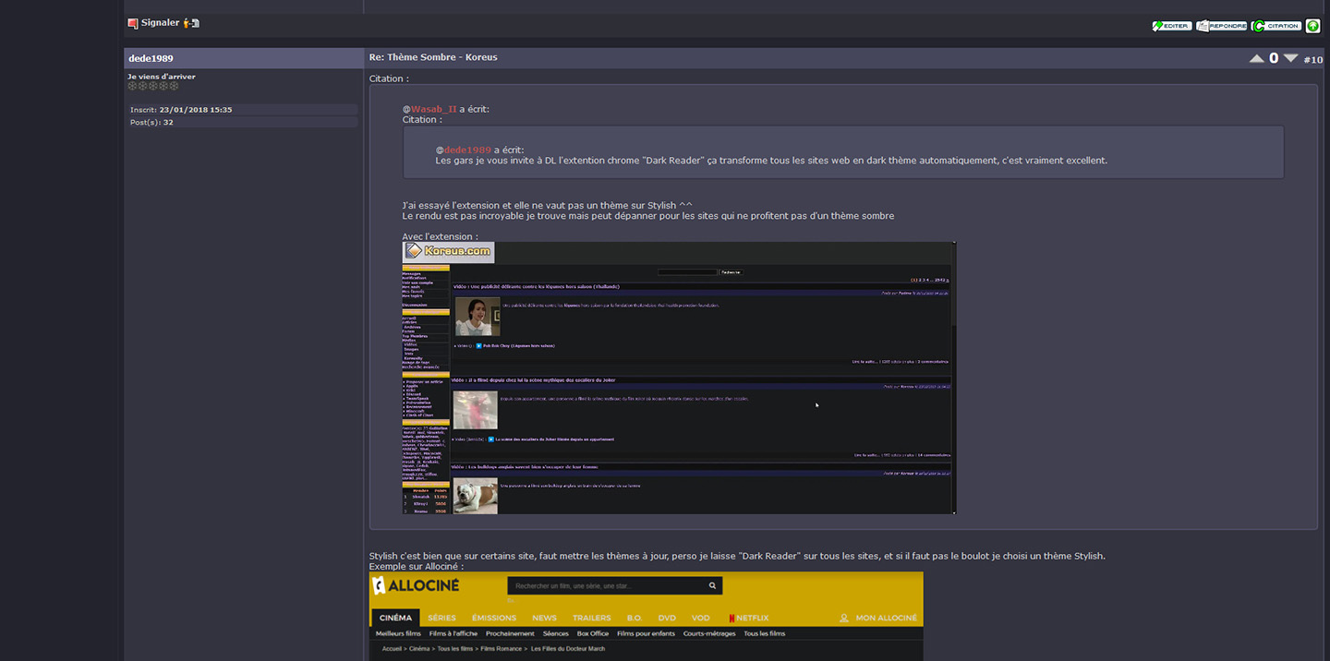Click the Allociné search field in the screenshot

[x=610, y=586]
